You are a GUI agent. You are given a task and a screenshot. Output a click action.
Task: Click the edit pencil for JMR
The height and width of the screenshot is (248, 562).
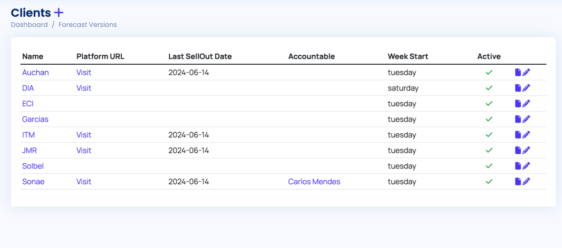click(526, 151)
